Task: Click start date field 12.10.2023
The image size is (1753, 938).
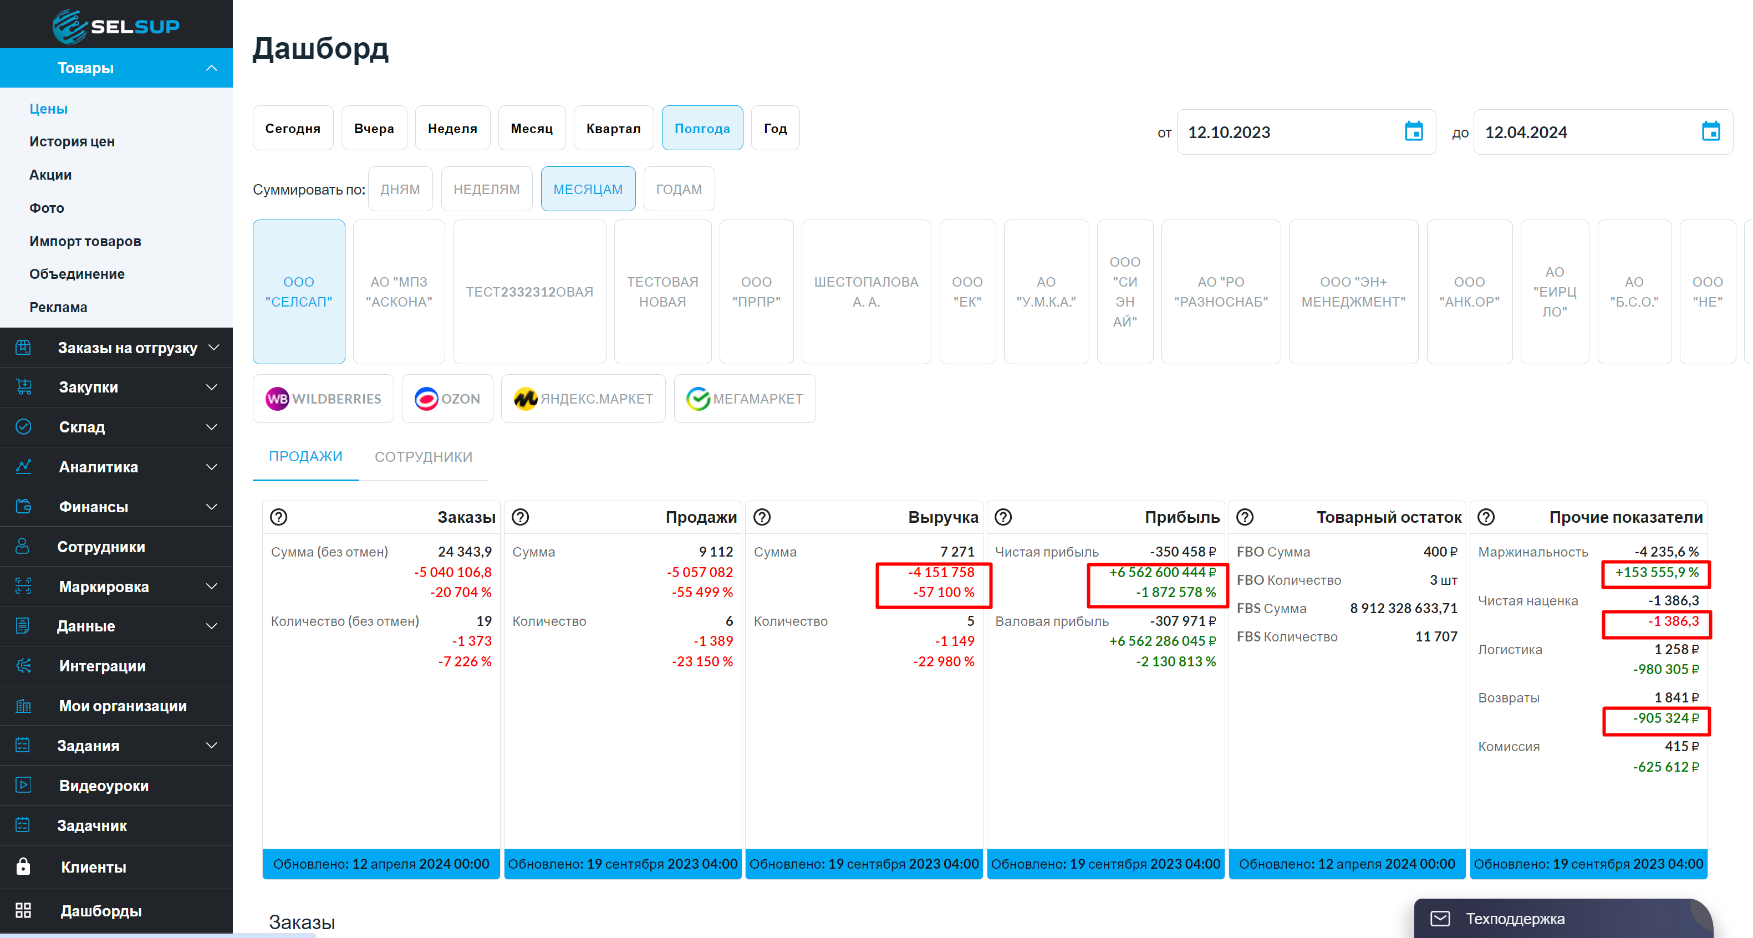Action: click(1306, 132)
